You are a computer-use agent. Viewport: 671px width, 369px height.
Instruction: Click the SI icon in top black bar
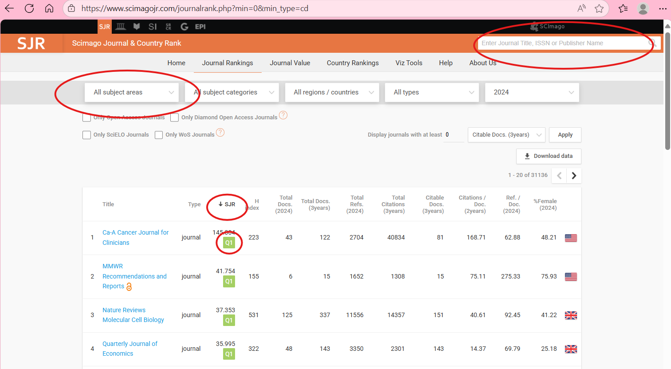click(x=153, y=27)
